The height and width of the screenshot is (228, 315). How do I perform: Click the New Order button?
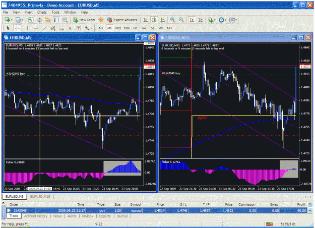[84, 20]
